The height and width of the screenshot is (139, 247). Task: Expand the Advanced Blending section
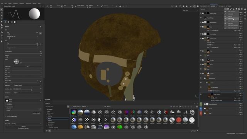(x=11, y=117)
